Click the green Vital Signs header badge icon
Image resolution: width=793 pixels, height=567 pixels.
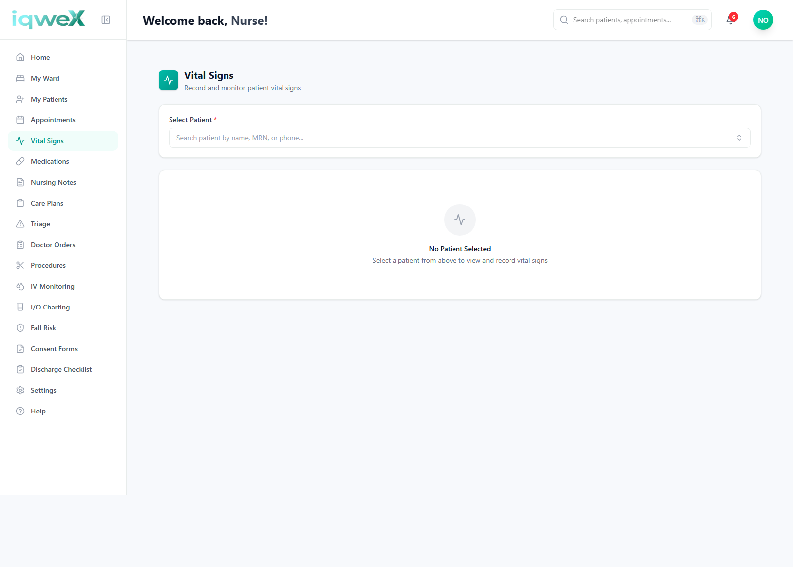(169, 80)
